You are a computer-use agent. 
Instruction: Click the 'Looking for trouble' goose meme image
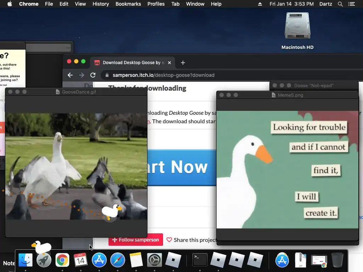(287, 170)
